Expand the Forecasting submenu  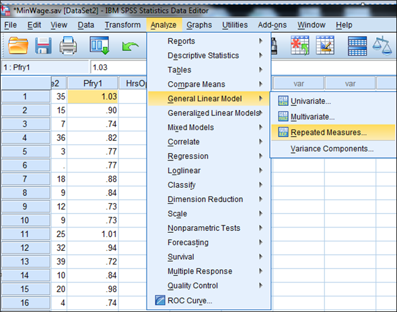[x=209, y=242]
